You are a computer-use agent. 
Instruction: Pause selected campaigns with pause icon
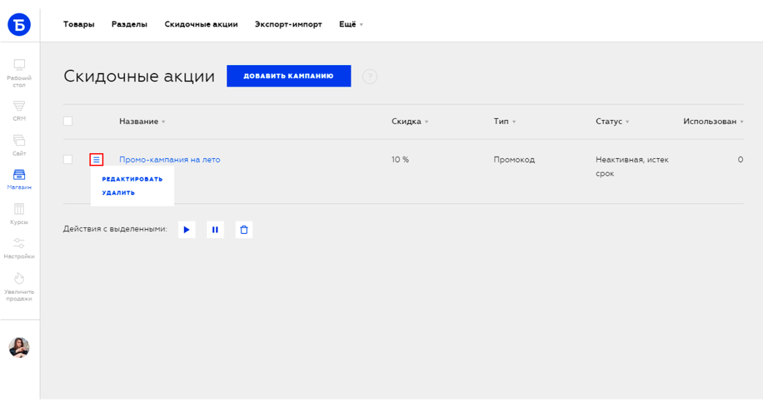coord(215,229)
